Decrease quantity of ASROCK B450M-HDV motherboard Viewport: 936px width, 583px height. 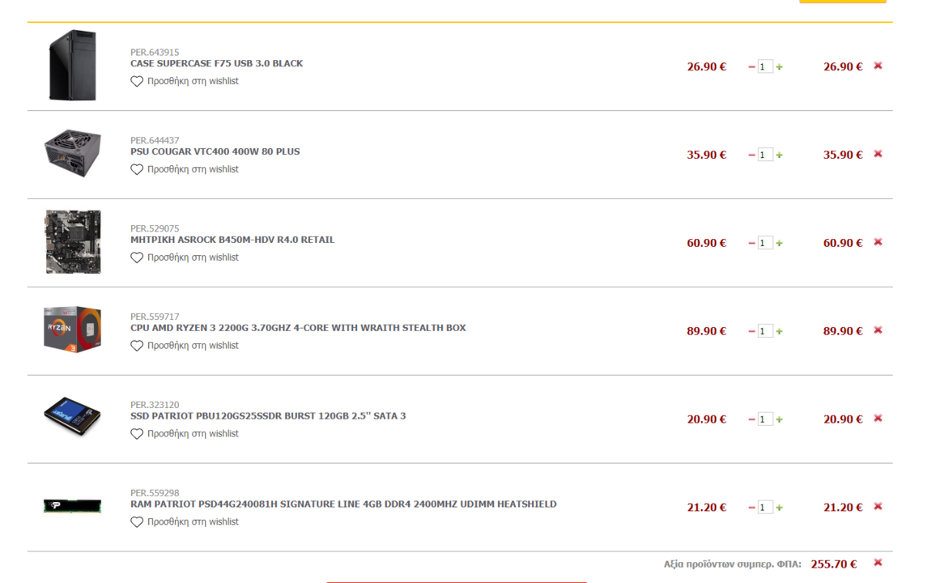[751, 244]
